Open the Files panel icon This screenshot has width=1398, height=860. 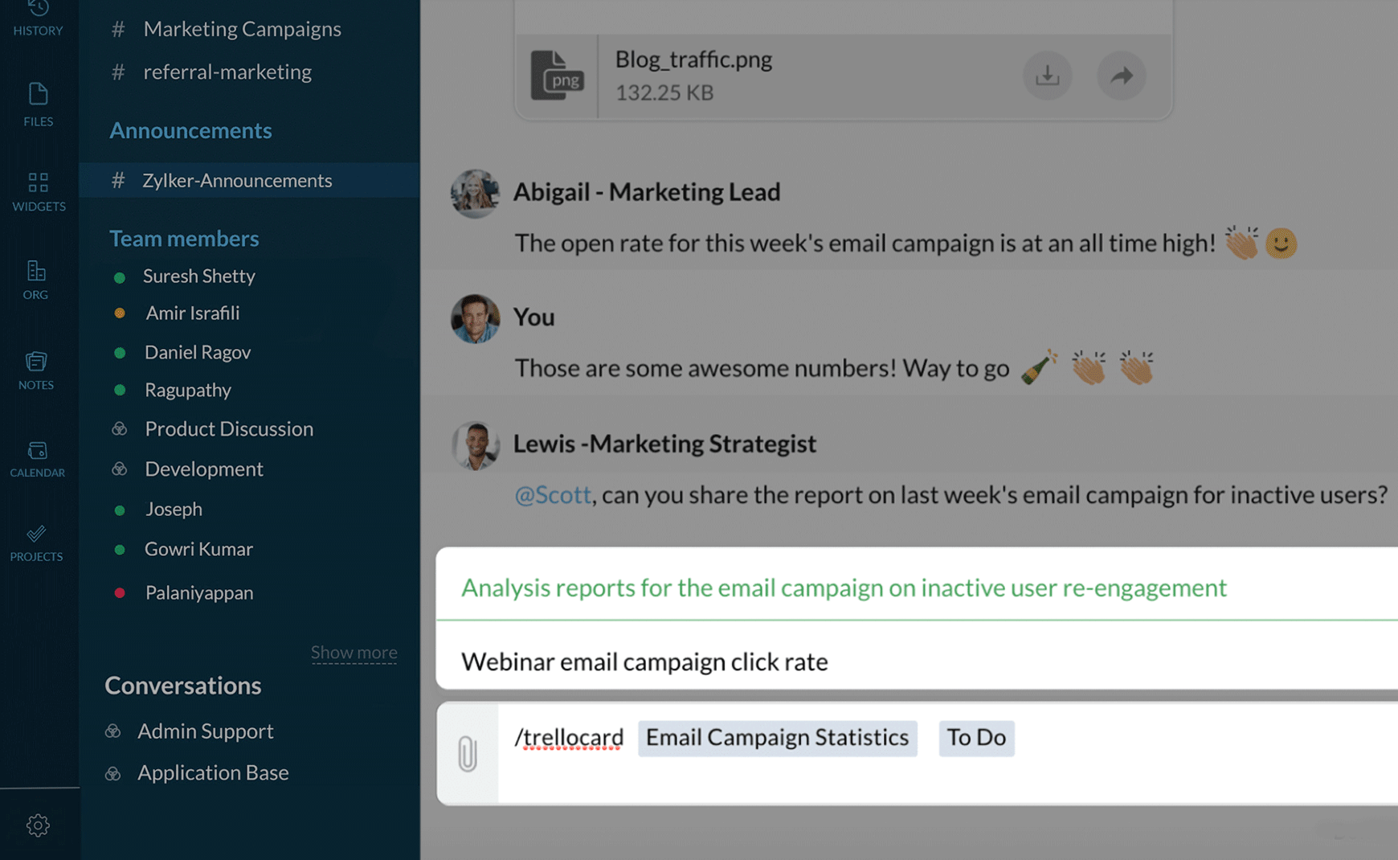click(x=38, y=104)
